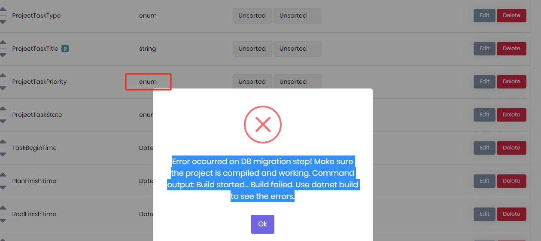Click the red X error icon
This screenshot has height=241, width=541.
point(262,125)
